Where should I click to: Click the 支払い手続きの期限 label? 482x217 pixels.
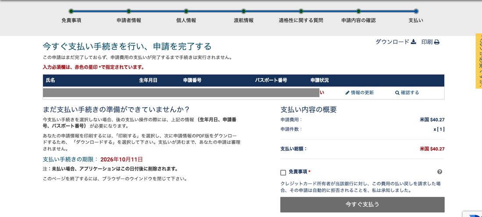tap(70, 160)
